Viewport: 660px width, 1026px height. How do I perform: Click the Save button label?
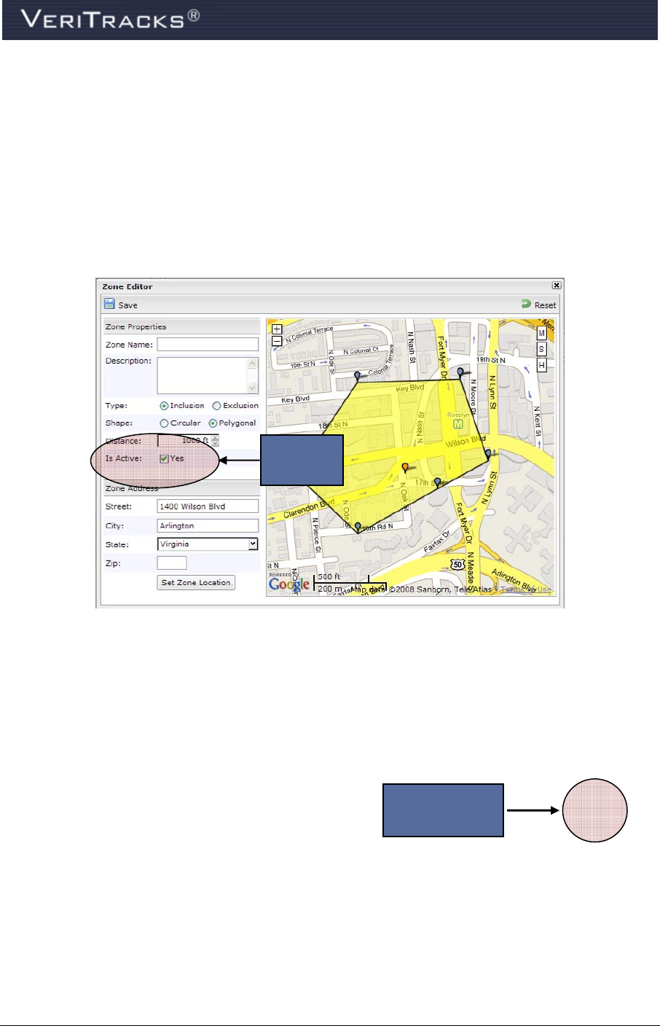tap(127, 305)
